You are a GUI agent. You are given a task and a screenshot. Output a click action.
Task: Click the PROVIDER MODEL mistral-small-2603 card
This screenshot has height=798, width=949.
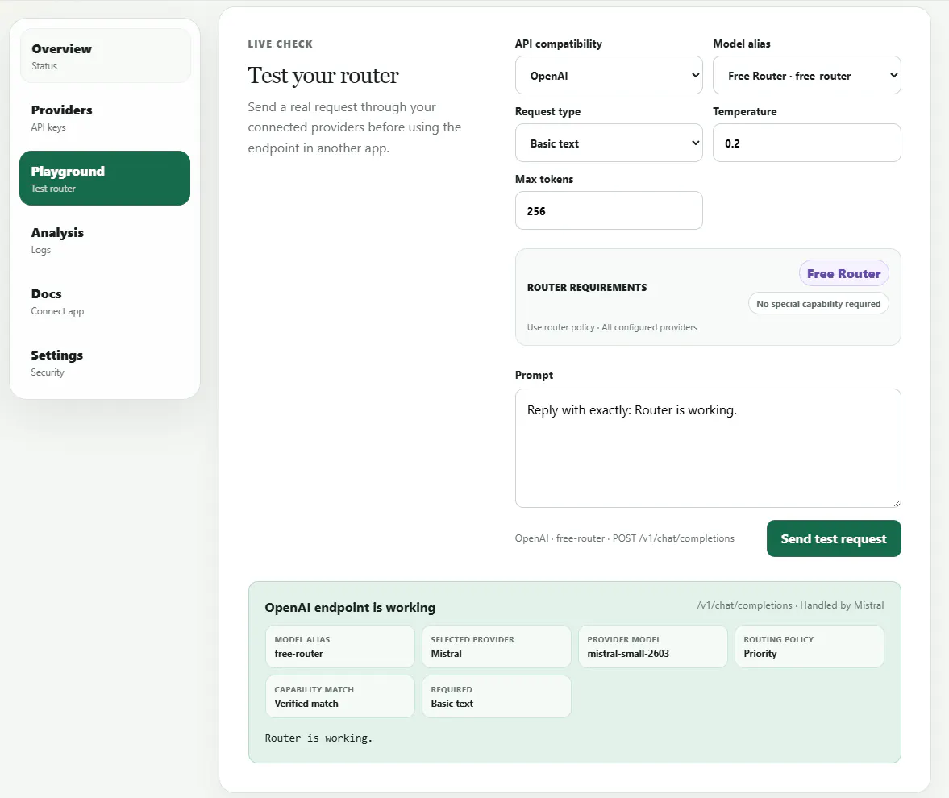(x=653, y=646)
